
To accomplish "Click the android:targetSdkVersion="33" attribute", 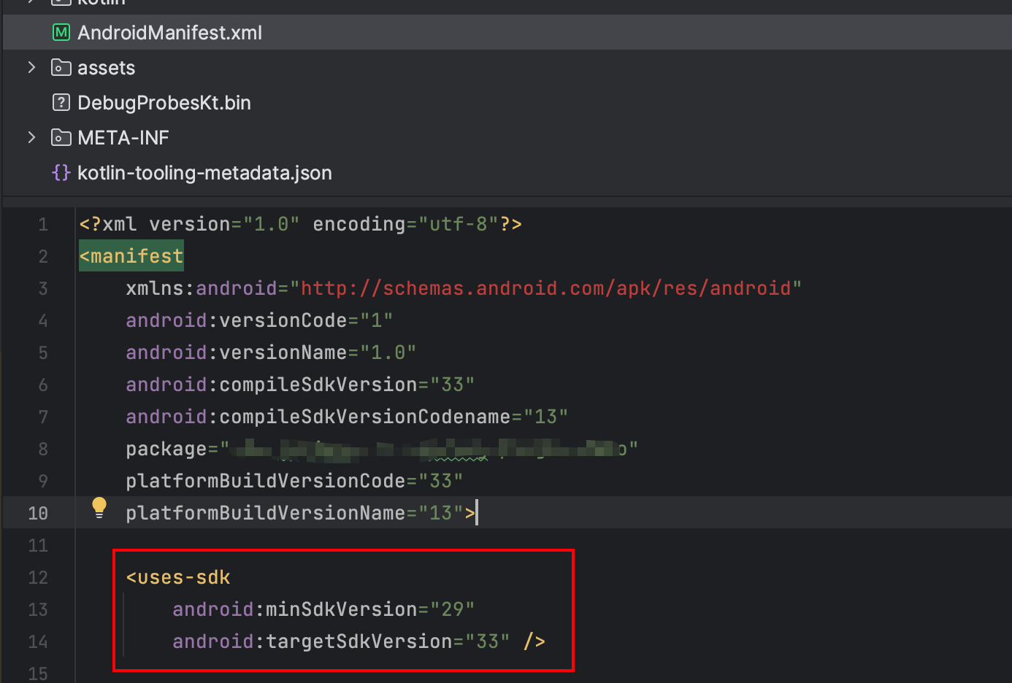I will 341,641.
